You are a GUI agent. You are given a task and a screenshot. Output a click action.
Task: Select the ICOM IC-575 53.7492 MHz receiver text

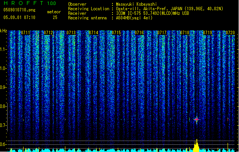pyautogui.click(x=152, y=13)
